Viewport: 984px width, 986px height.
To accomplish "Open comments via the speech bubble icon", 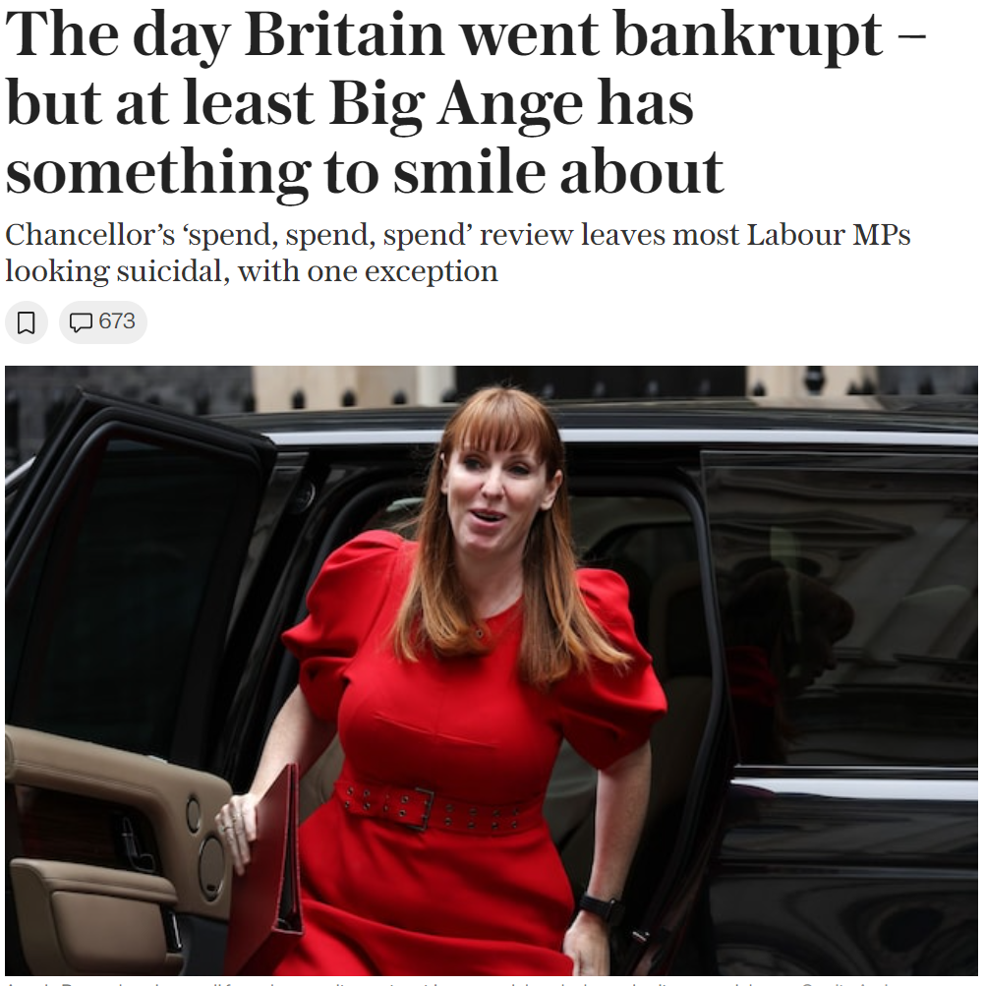I will [x=81, y=322].
